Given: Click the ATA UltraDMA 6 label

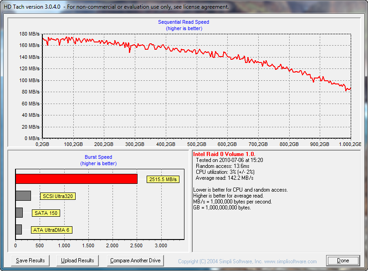Looking at the screenshot, I should pos(51,230).
